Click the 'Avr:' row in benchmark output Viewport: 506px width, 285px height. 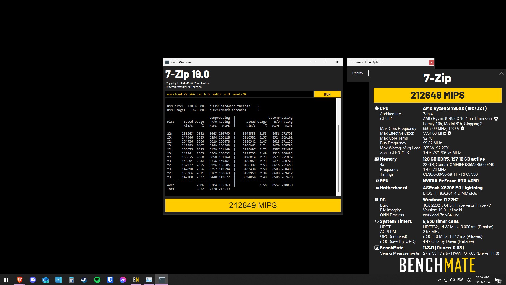click(x=230, y=185)
